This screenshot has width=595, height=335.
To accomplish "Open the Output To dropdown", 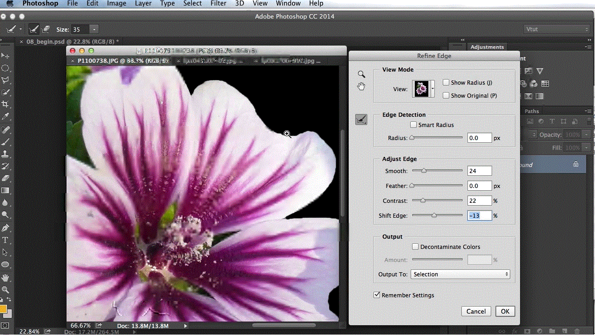I will [x=460, y=274].
